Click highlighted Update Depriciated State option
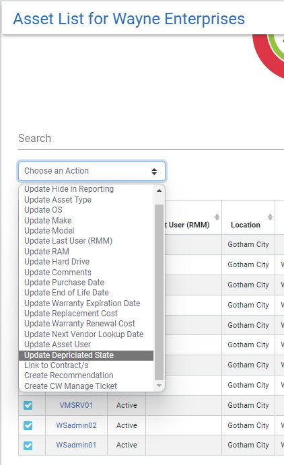Viewport: 284px width, 465px height. point(86,355)
